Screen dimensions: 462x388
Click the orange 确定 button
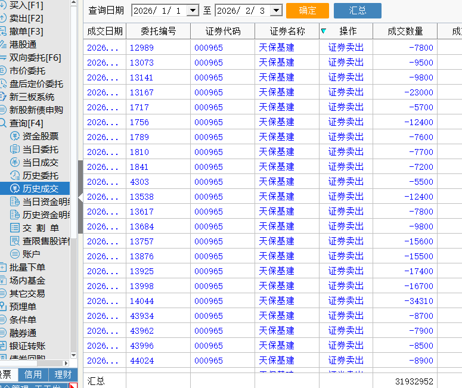[x=308, y=11]
